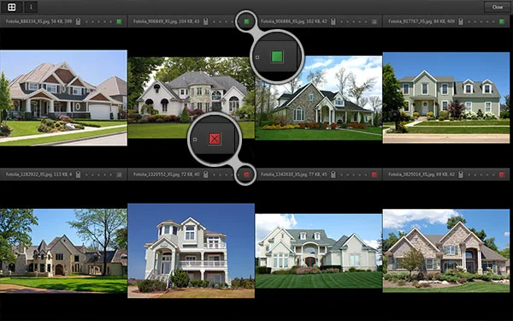The height and width of the screenshot is (321, 513).
Task: Select the green siding house photo Fotolia_917767
Action: 446,98
